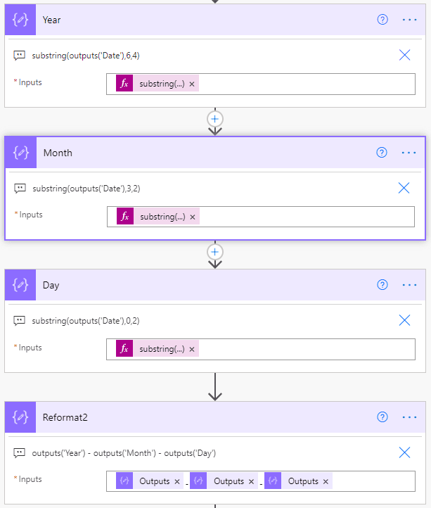Remove the substring expression token in Year
431x508 pixels.
click(192, 84)
